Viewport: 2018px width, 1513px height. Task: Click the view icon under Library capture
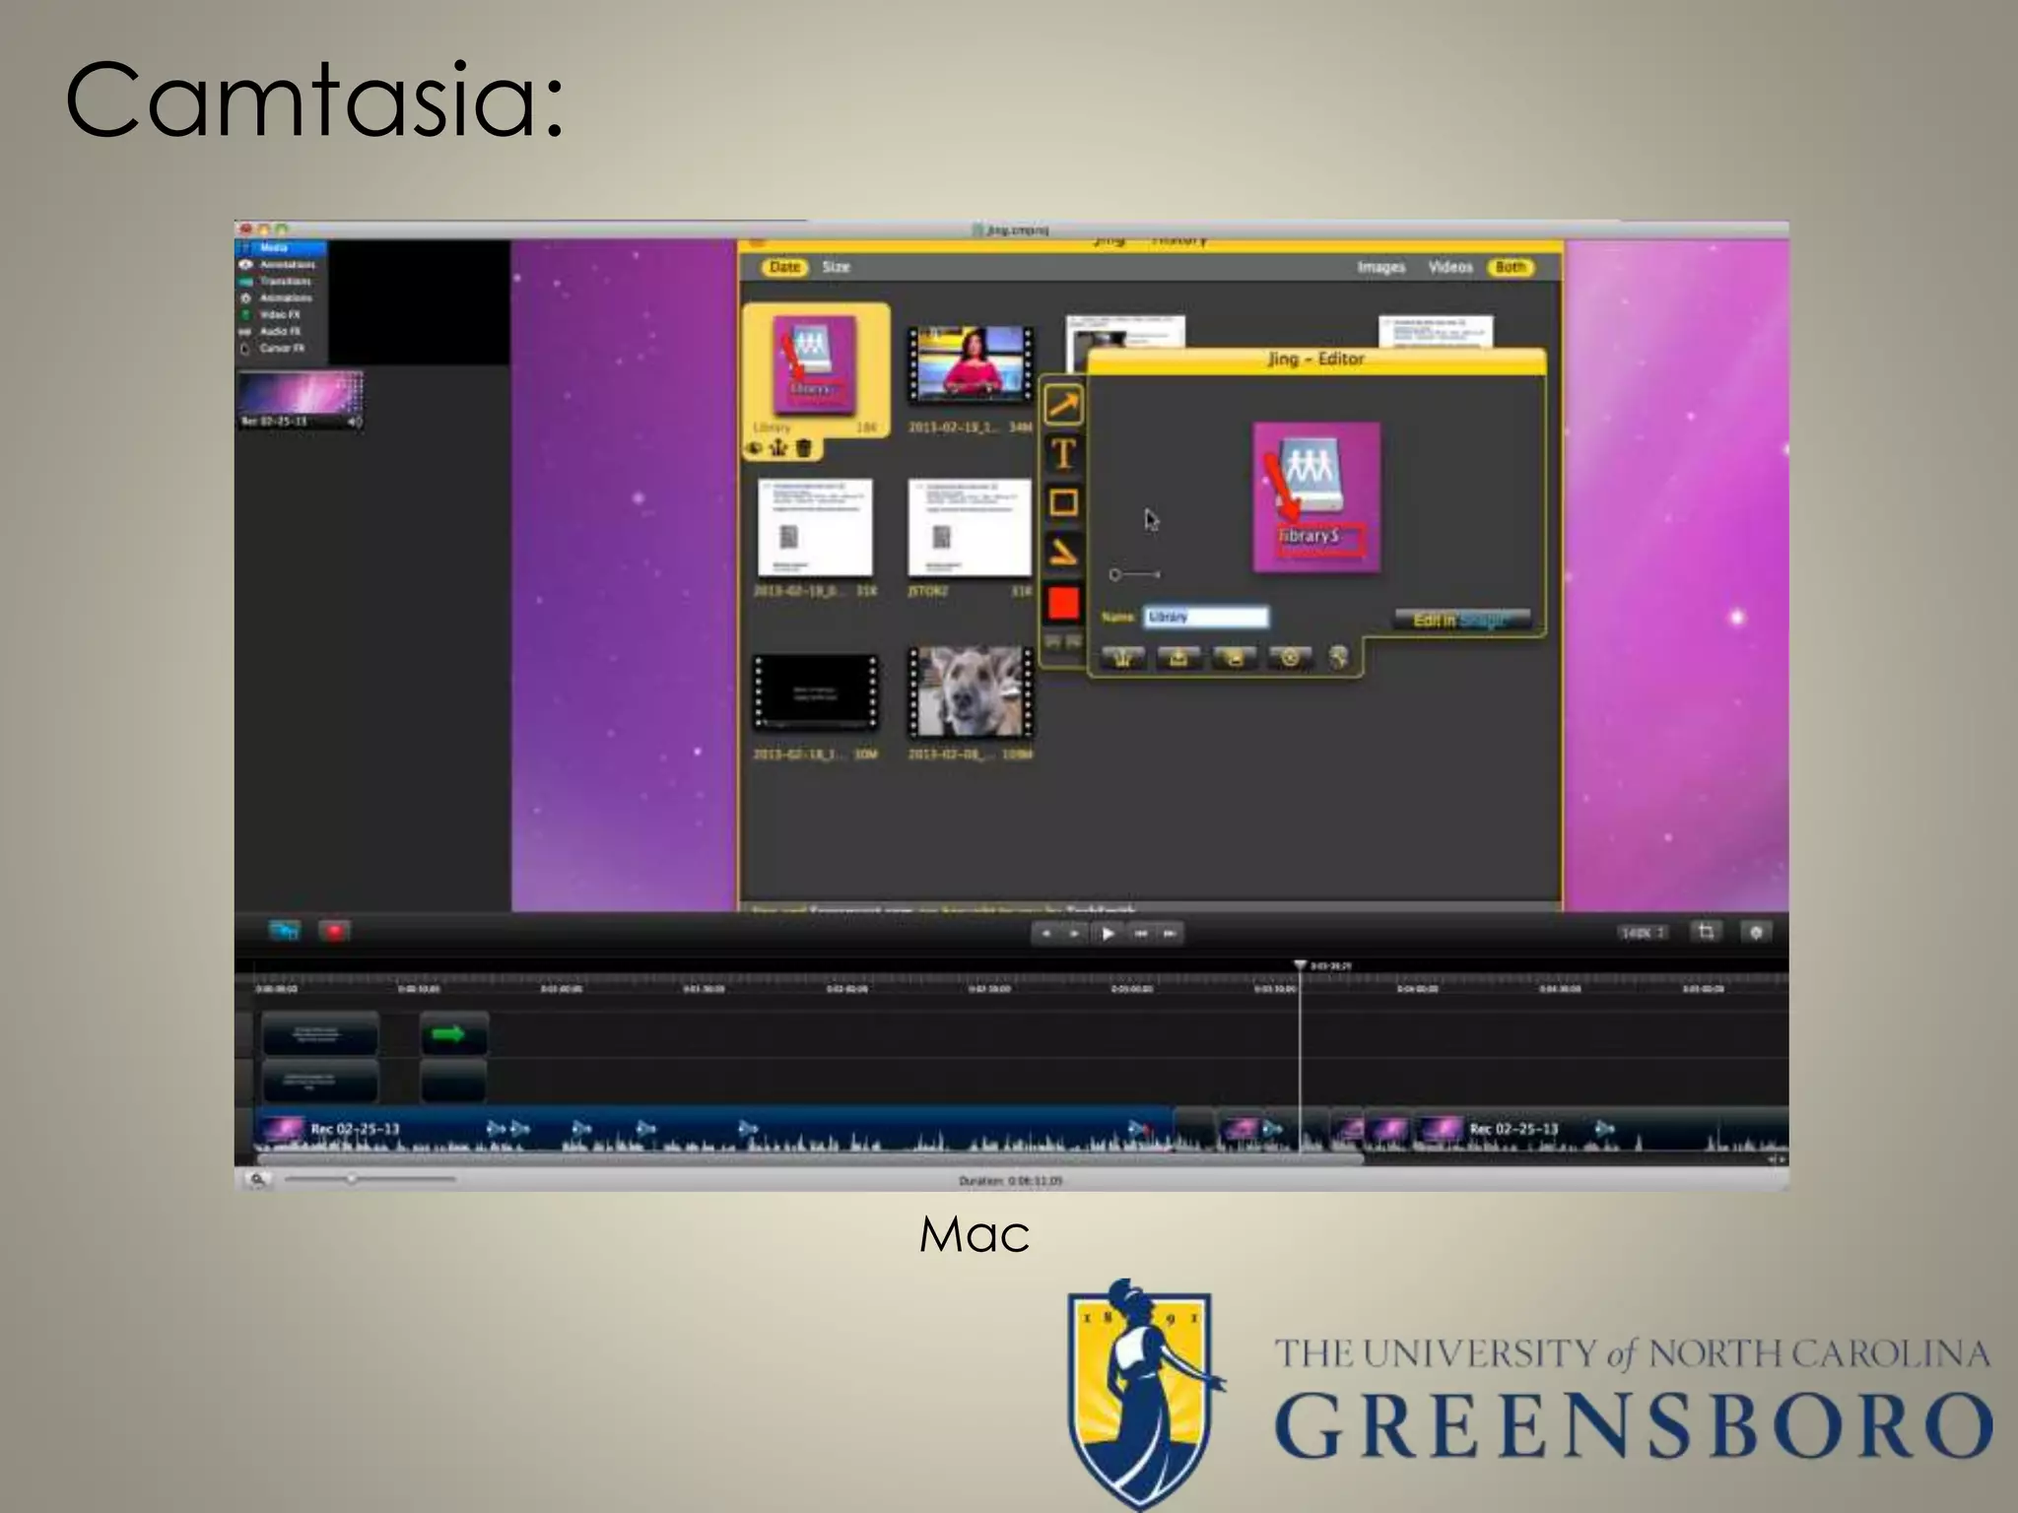[754, 449]
